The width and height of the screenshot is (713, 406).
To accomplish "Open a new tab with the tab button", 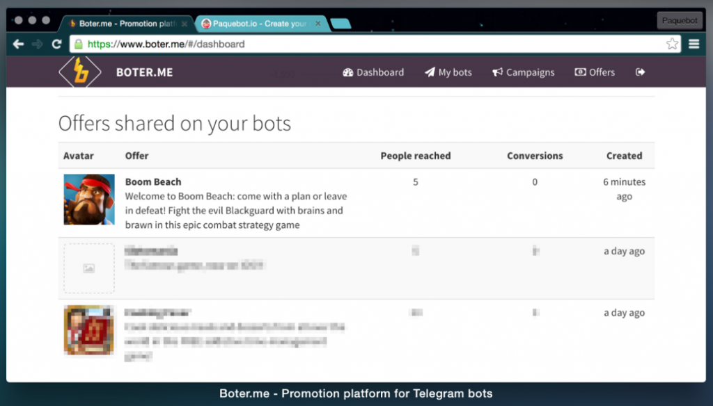I will coord(340,24).
